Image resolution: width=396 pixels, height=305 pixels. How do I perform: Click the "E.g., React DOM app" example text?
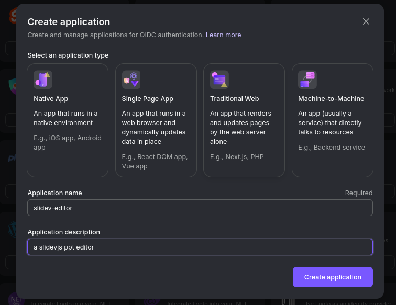pos(155,157)
